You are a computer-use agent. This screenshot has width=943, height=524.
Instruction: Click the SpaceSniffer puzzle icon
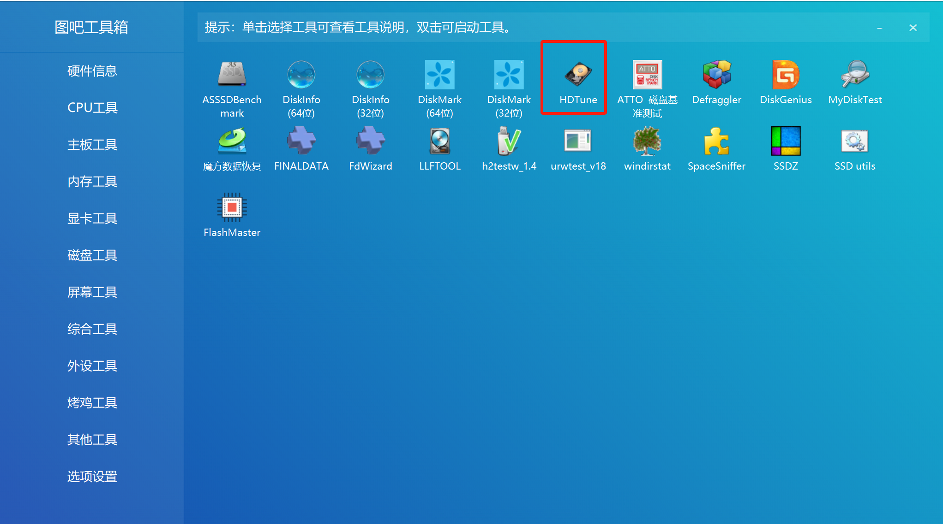pyautogui.click(x=716, y=141)
